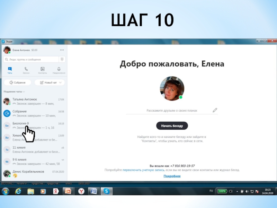Click the Подробнее link
The image size is (277, 208).
tap(172, 176)
